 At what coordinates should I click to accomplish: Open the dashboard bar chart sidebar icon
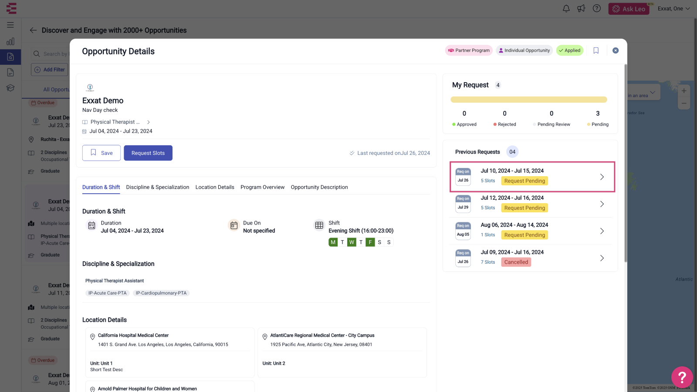pos(10,41)
